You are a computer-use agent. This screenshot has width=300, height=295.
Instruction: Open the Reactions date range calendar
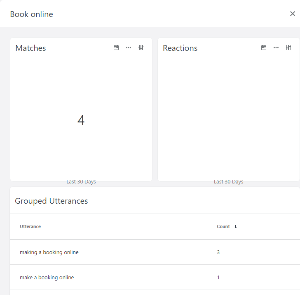pos(264,48)
